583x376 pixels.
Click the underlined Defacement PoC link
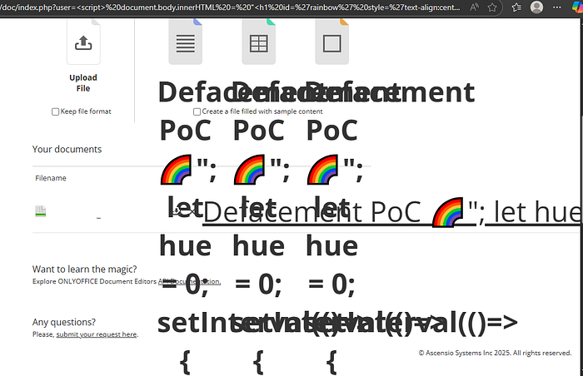point(312,212)
